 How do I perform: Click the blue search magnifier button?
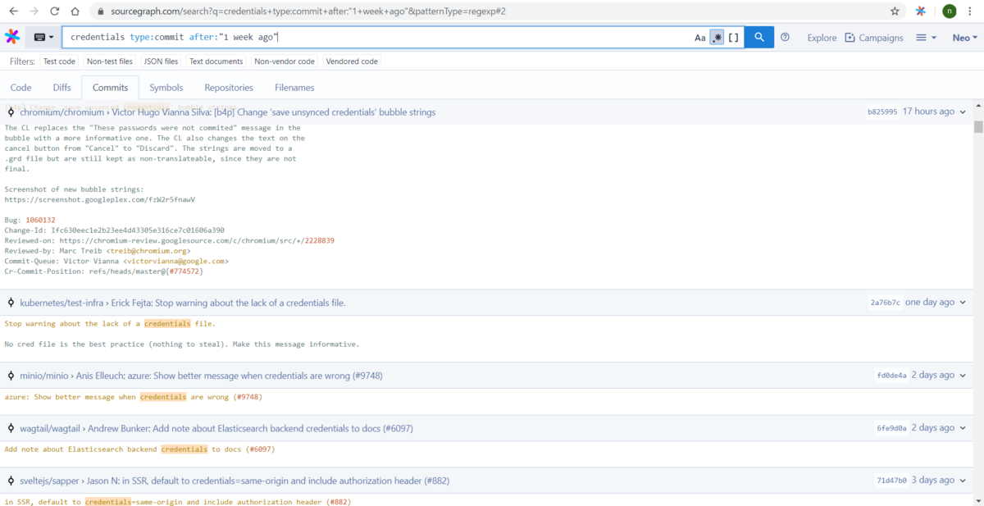click(x=759, y=37)
